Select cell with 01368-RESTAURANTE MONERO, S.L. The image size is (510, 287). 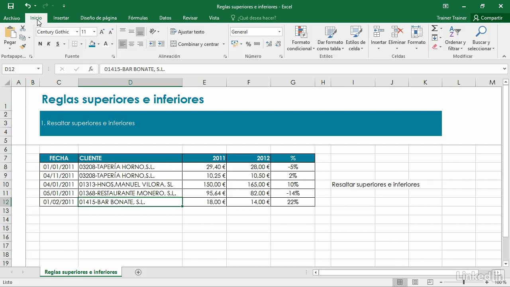(130, 193)
